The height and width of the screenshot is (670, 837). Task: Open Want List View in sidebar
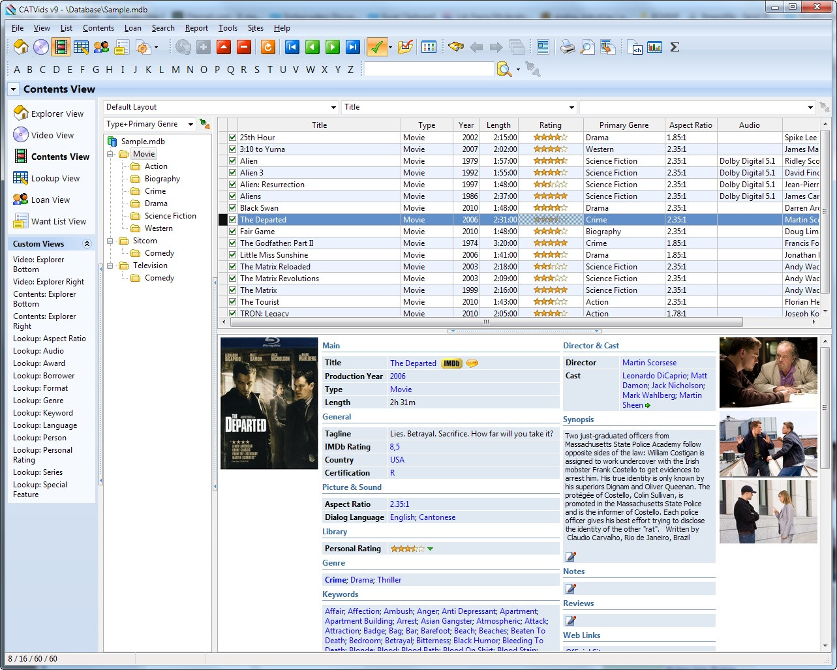click(x=50, y=222)
